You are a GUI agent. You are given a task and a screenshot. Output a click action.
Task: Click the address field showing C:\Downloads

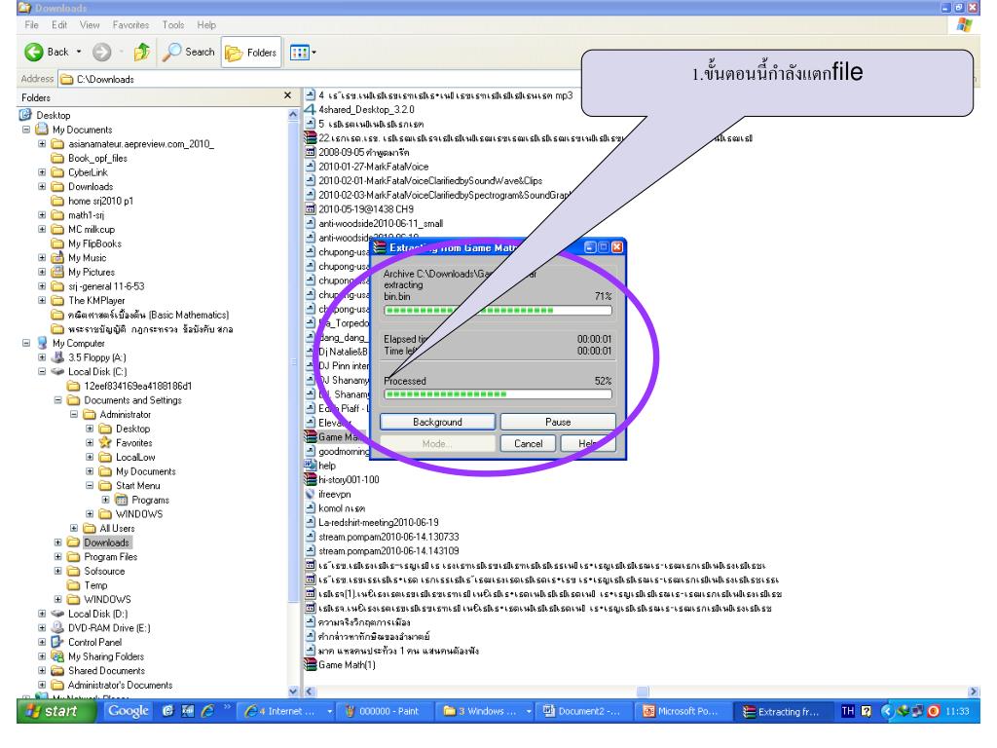pos(318,80)
